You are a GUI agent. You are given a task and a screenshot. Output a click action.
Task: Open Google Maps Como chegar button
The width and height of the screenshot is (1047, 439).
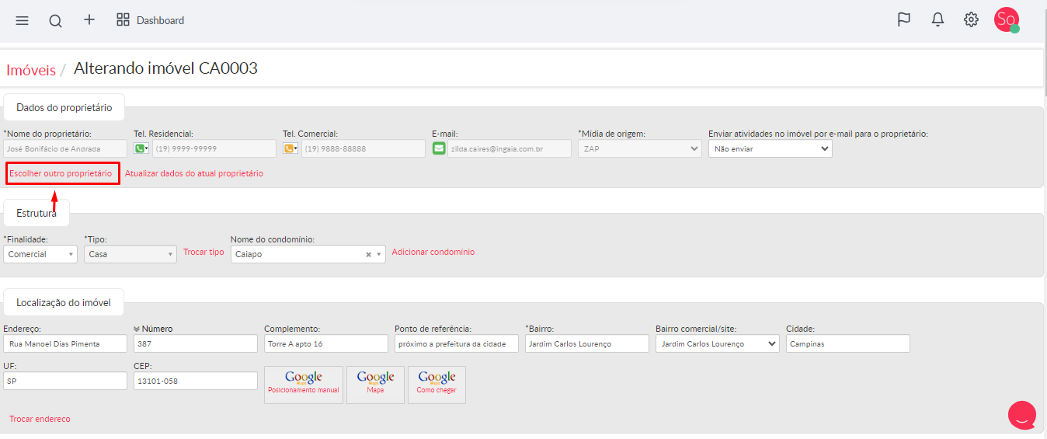tap(437, 385)
